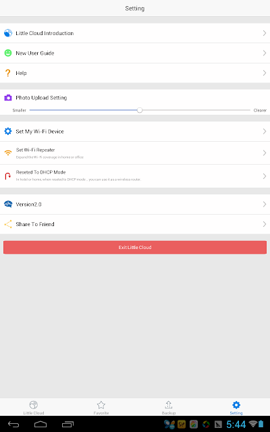
Task: Tap the orange Wi-Fi Repeater signal icon
Action: [8, 153]
